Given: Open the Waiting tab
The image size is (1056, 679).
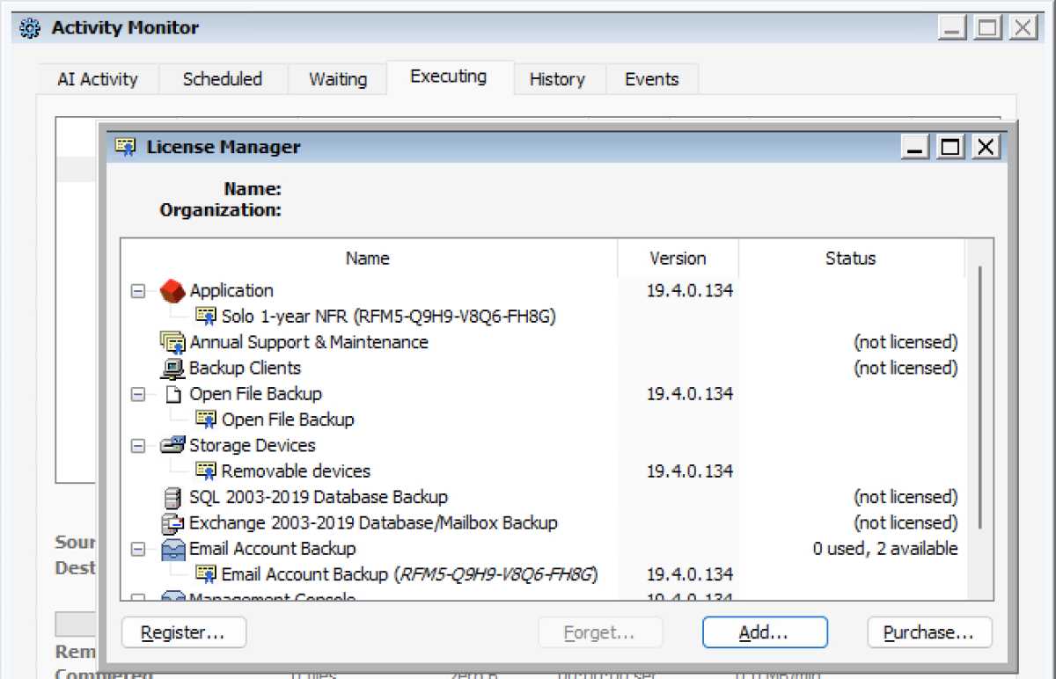Looking at the screenshot, I should pyautogui.click(x=338, y=79).
